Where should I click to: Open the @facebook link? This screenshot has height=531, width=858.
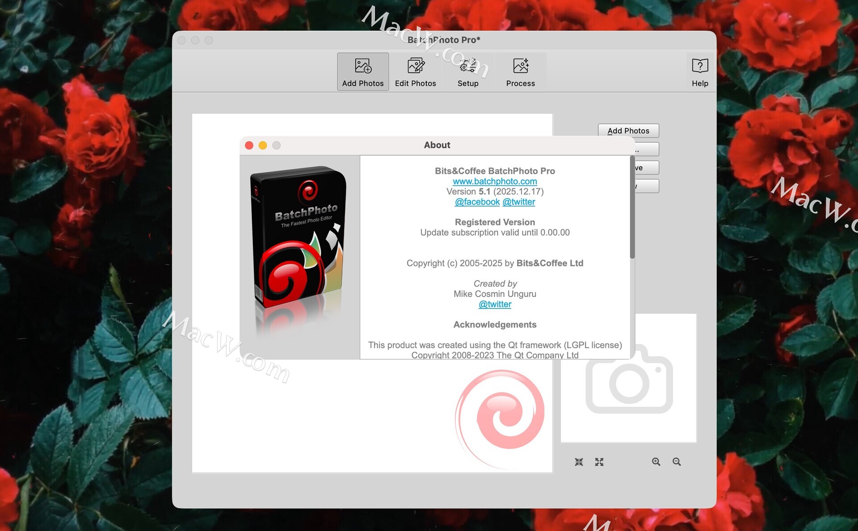(477, 202)
